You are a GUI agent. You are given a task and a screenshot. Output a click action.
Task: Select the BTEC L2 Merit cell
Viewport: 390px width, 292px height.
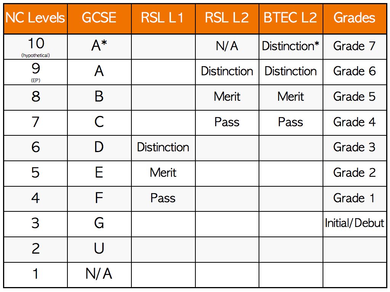click(291, 97)
